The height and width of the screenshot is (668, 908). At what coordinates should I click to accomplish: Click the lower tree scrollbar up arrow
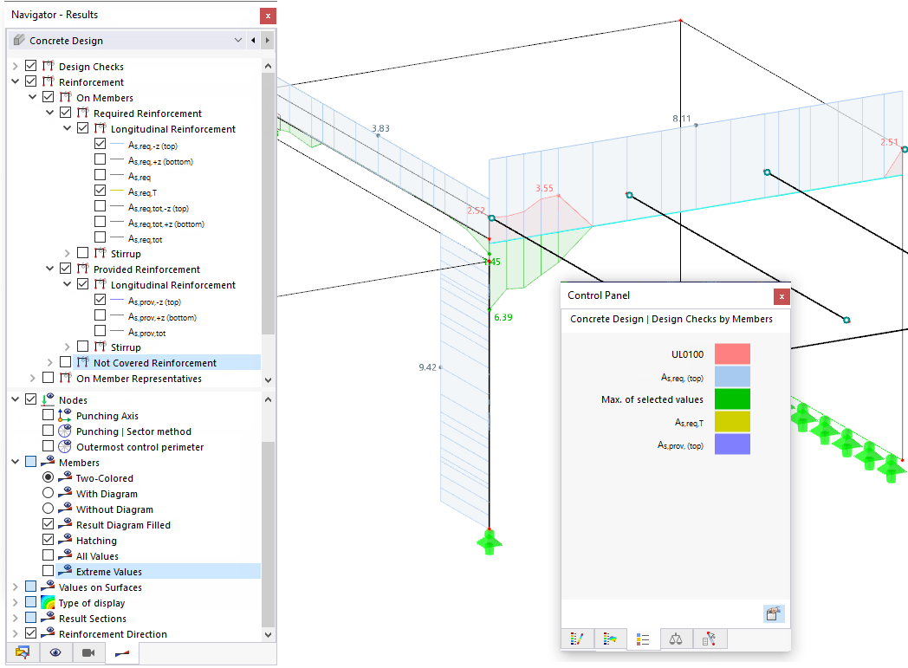268,399
